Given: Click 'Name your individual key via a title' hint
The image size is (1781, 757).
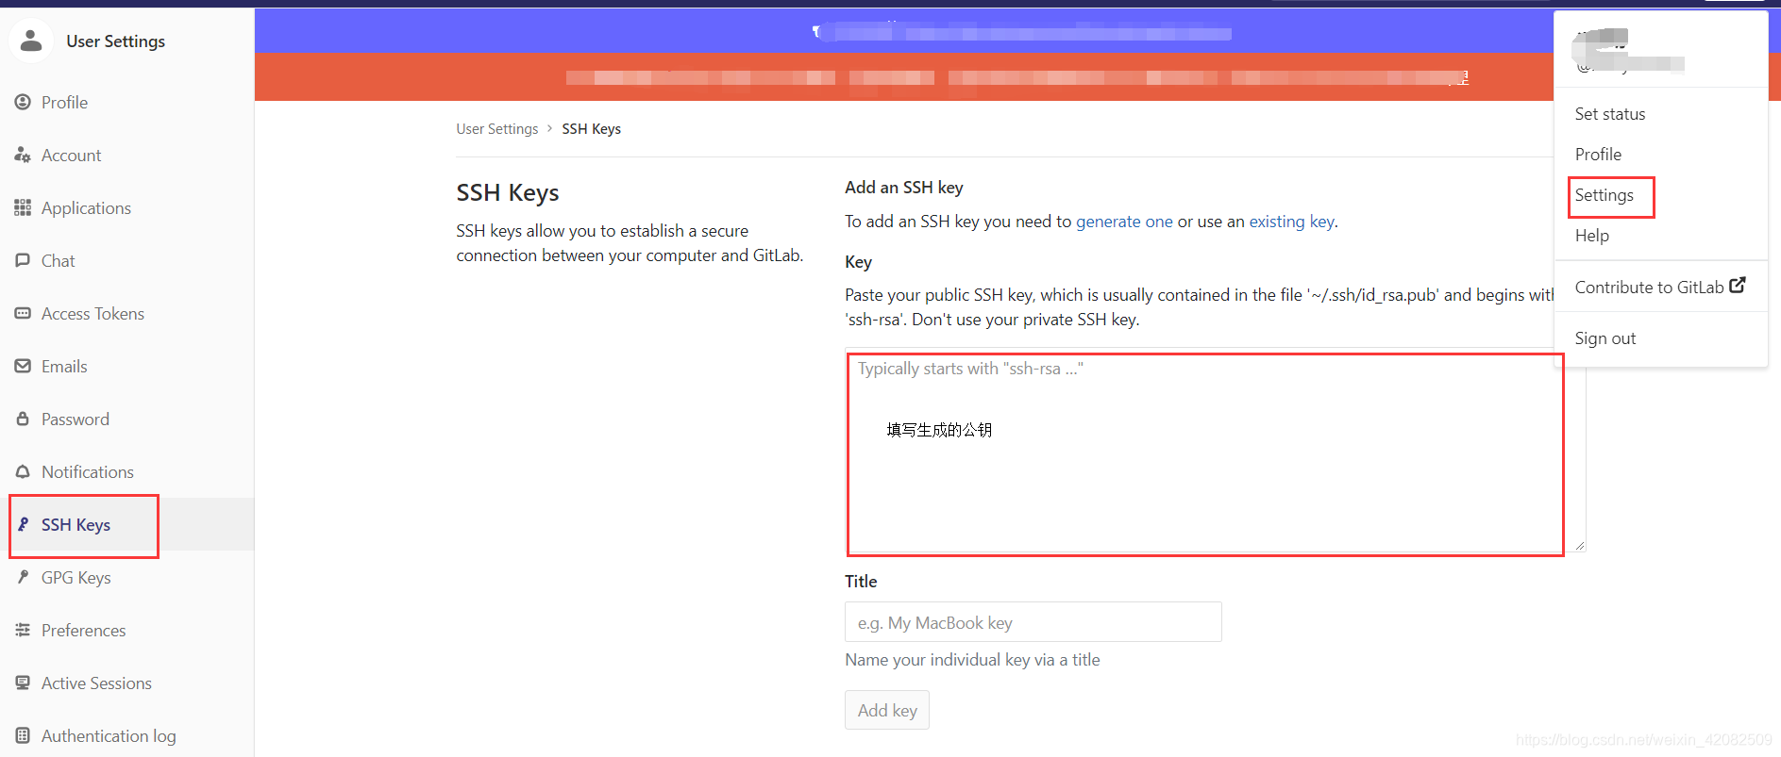Looking at the screenshot, I should point(972,660).
